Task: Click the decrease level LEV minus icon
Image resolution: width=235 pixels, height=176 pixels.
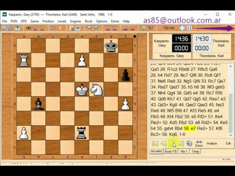Action: [x=42, y=28]
